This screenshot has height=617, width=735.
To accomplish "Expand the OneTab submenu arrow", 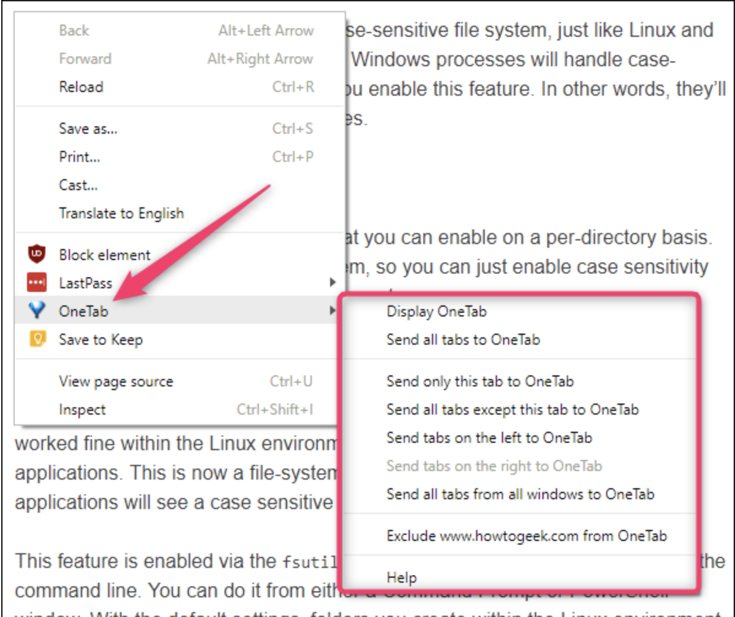I will click(333, 310).
